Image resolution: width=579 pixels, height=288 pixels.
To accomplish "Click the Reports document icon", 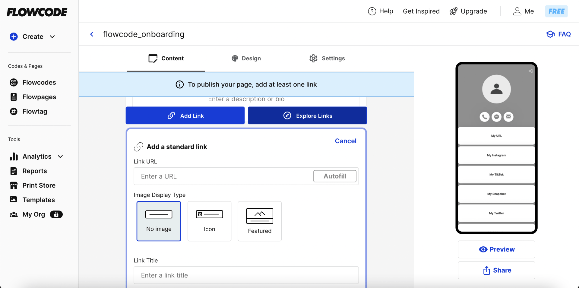I will pyautogui.click(x=14, y=171).
